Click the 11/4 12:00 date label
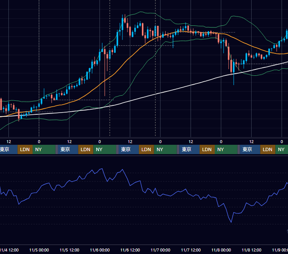This screenshot has height=254, width=288. 9,250
